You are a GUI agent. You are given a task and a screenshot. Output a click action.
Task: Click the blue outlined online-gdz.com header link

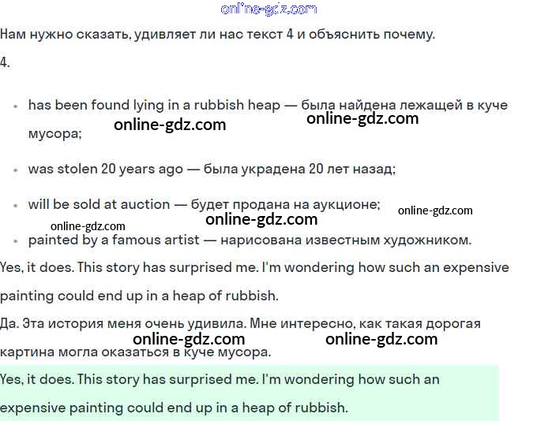coord(268,9)
